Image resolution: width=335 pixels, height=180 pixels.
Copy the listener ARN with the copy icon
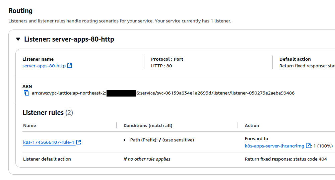click(x=26, y=93)
